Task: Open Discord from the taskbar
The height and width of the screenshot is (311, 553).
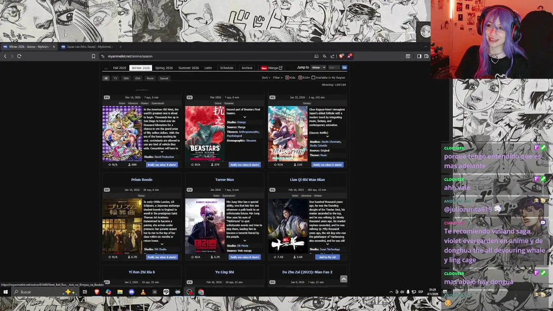Action: point(131,292)
